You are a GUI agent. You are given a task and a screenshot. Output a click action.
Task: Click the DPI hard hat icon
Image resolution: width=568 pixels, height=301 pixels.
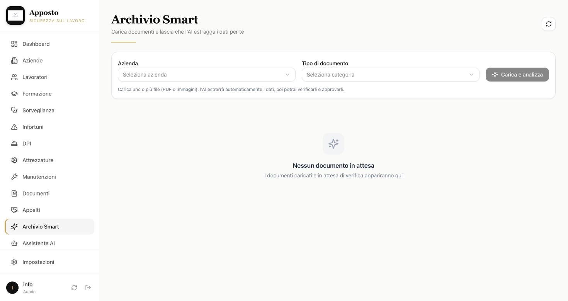(14, 144)
